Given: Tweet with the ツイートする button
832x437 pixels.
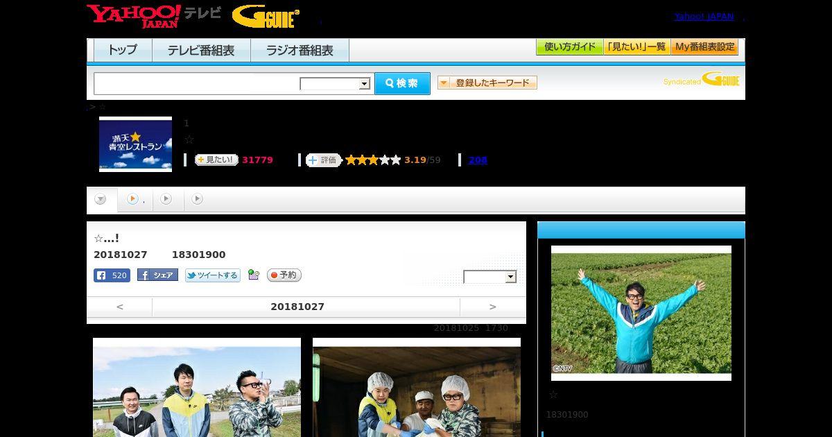Looking at the screenshot, I should 212,275.
